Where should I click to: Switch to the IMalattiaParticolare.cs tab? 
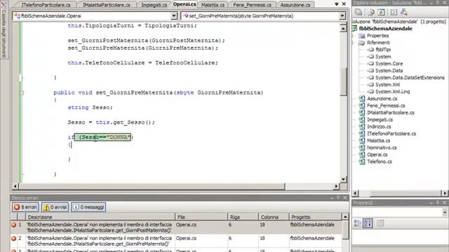107,5
